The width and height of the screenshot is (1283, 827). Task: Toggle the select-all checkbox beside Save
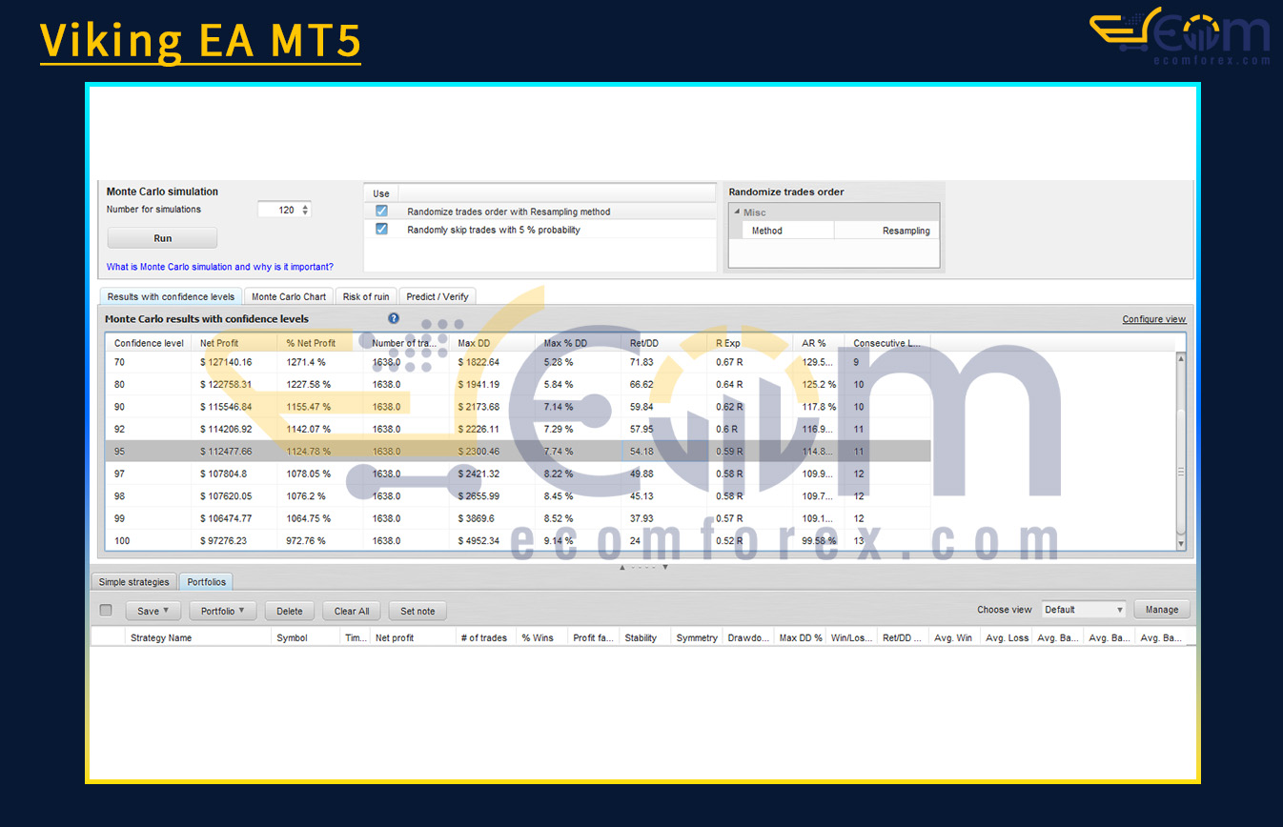point(106,611)
